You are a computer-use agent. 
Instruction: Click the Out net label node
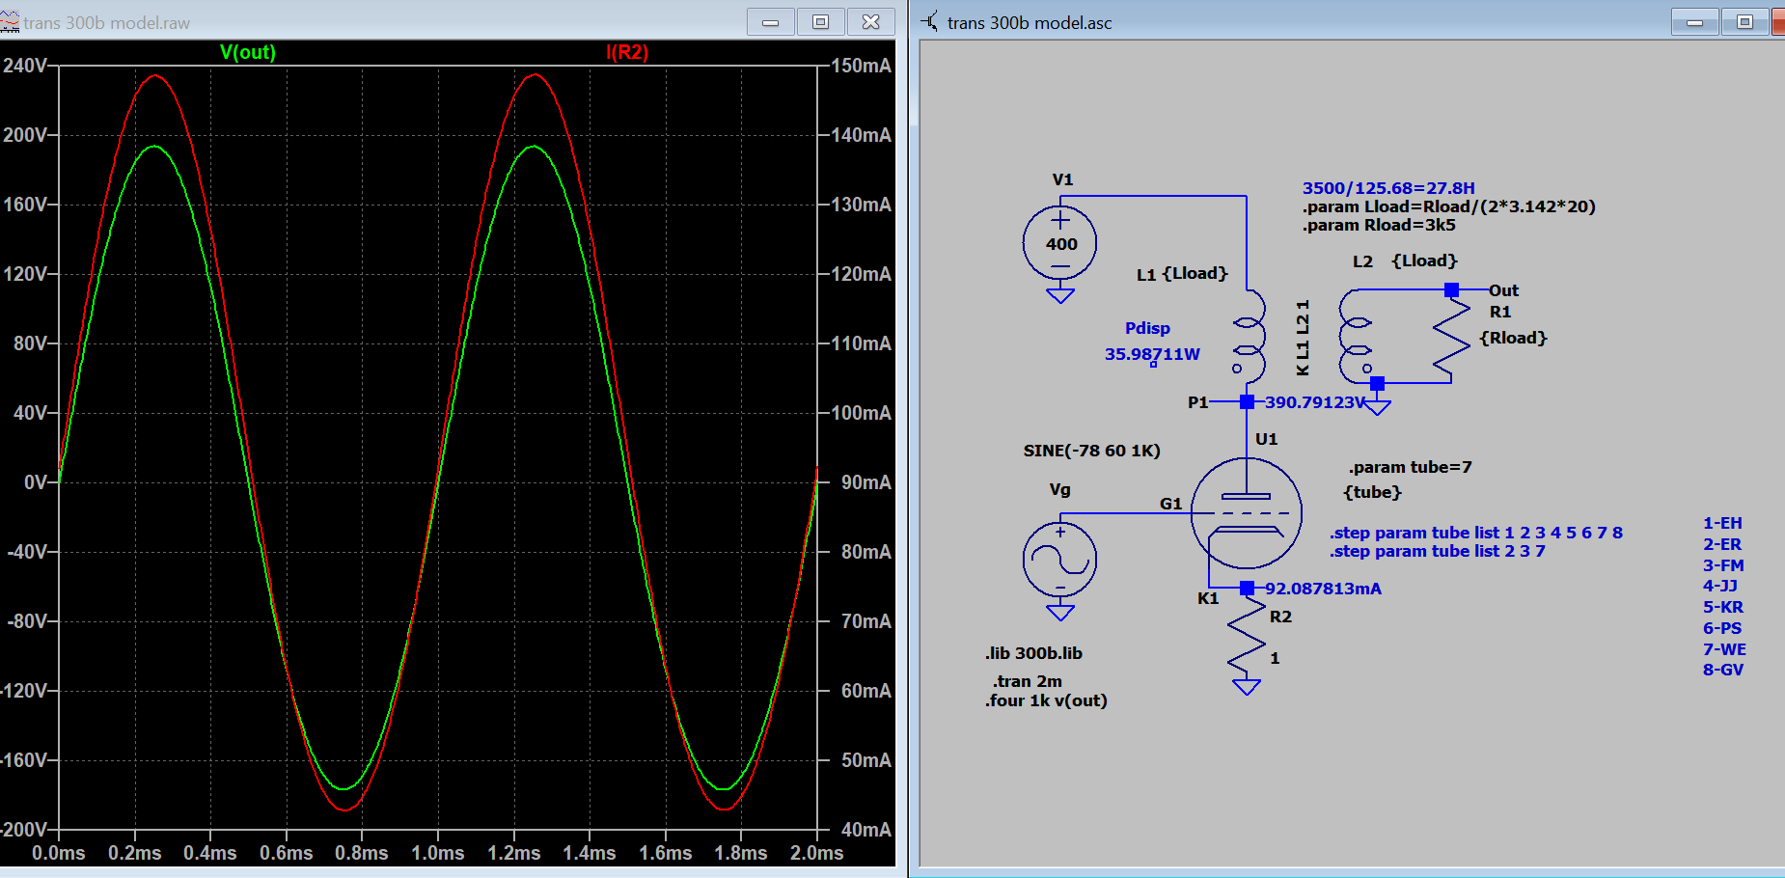1451,289
